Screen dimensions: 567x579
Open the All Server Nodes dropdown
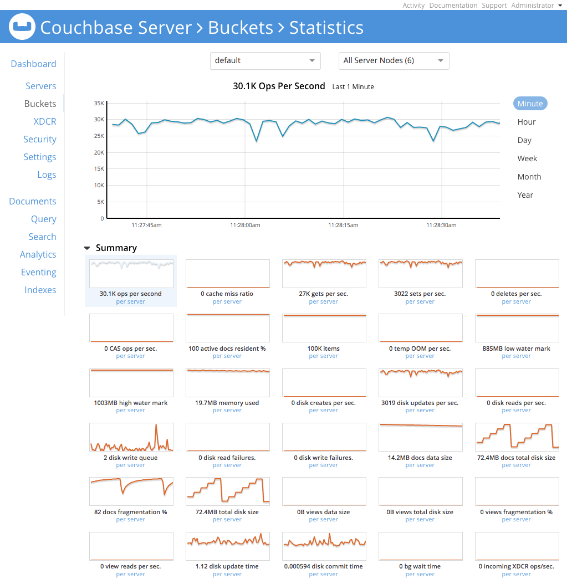394,61
